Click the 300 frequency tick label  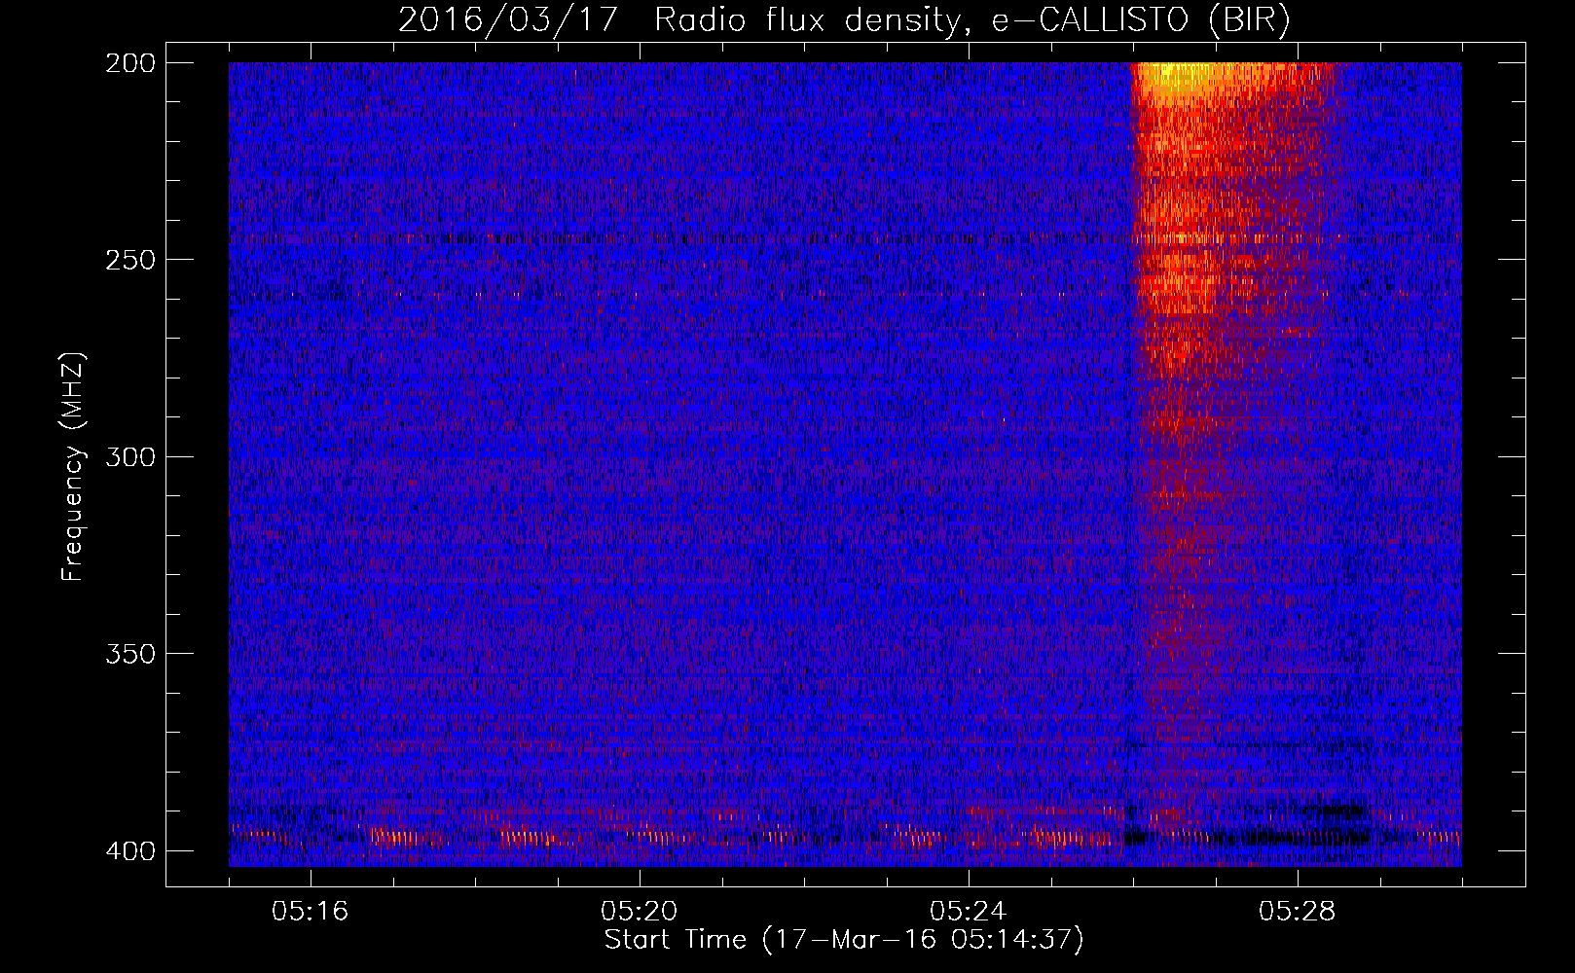129,456
